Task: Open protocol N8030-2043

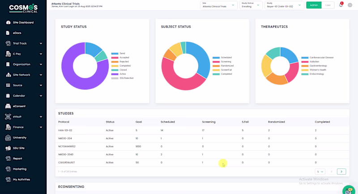Action: pos(66,154)
